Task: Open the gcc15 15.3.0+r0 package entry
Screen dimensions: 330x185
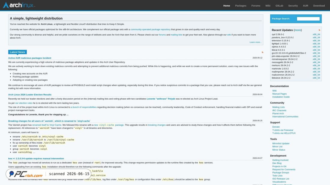Action: coord(289,53)
